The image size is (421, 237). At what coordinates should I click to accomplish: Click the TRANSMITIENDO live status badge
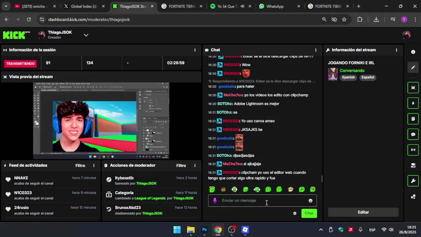point(20,64)
